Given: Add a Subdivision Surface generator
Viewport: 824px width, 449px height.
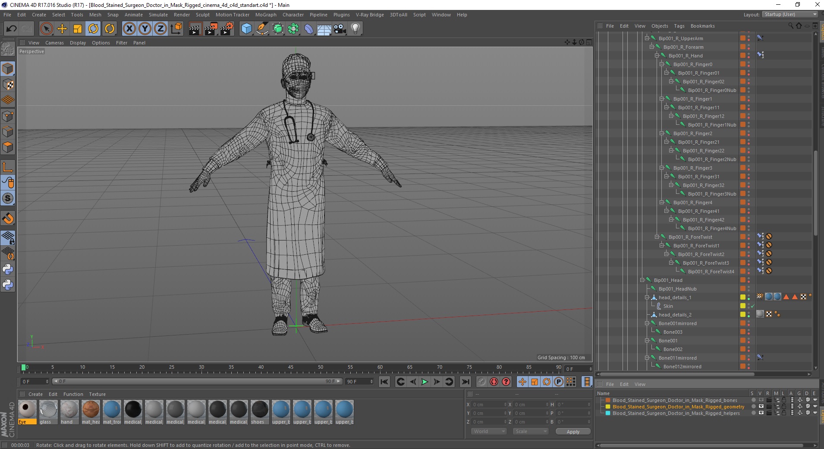Looking at the screenshot, I should 278,29.
